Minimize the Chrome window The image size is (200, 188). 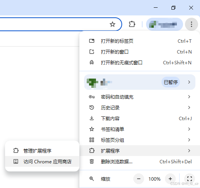click(x=156, y=8)
